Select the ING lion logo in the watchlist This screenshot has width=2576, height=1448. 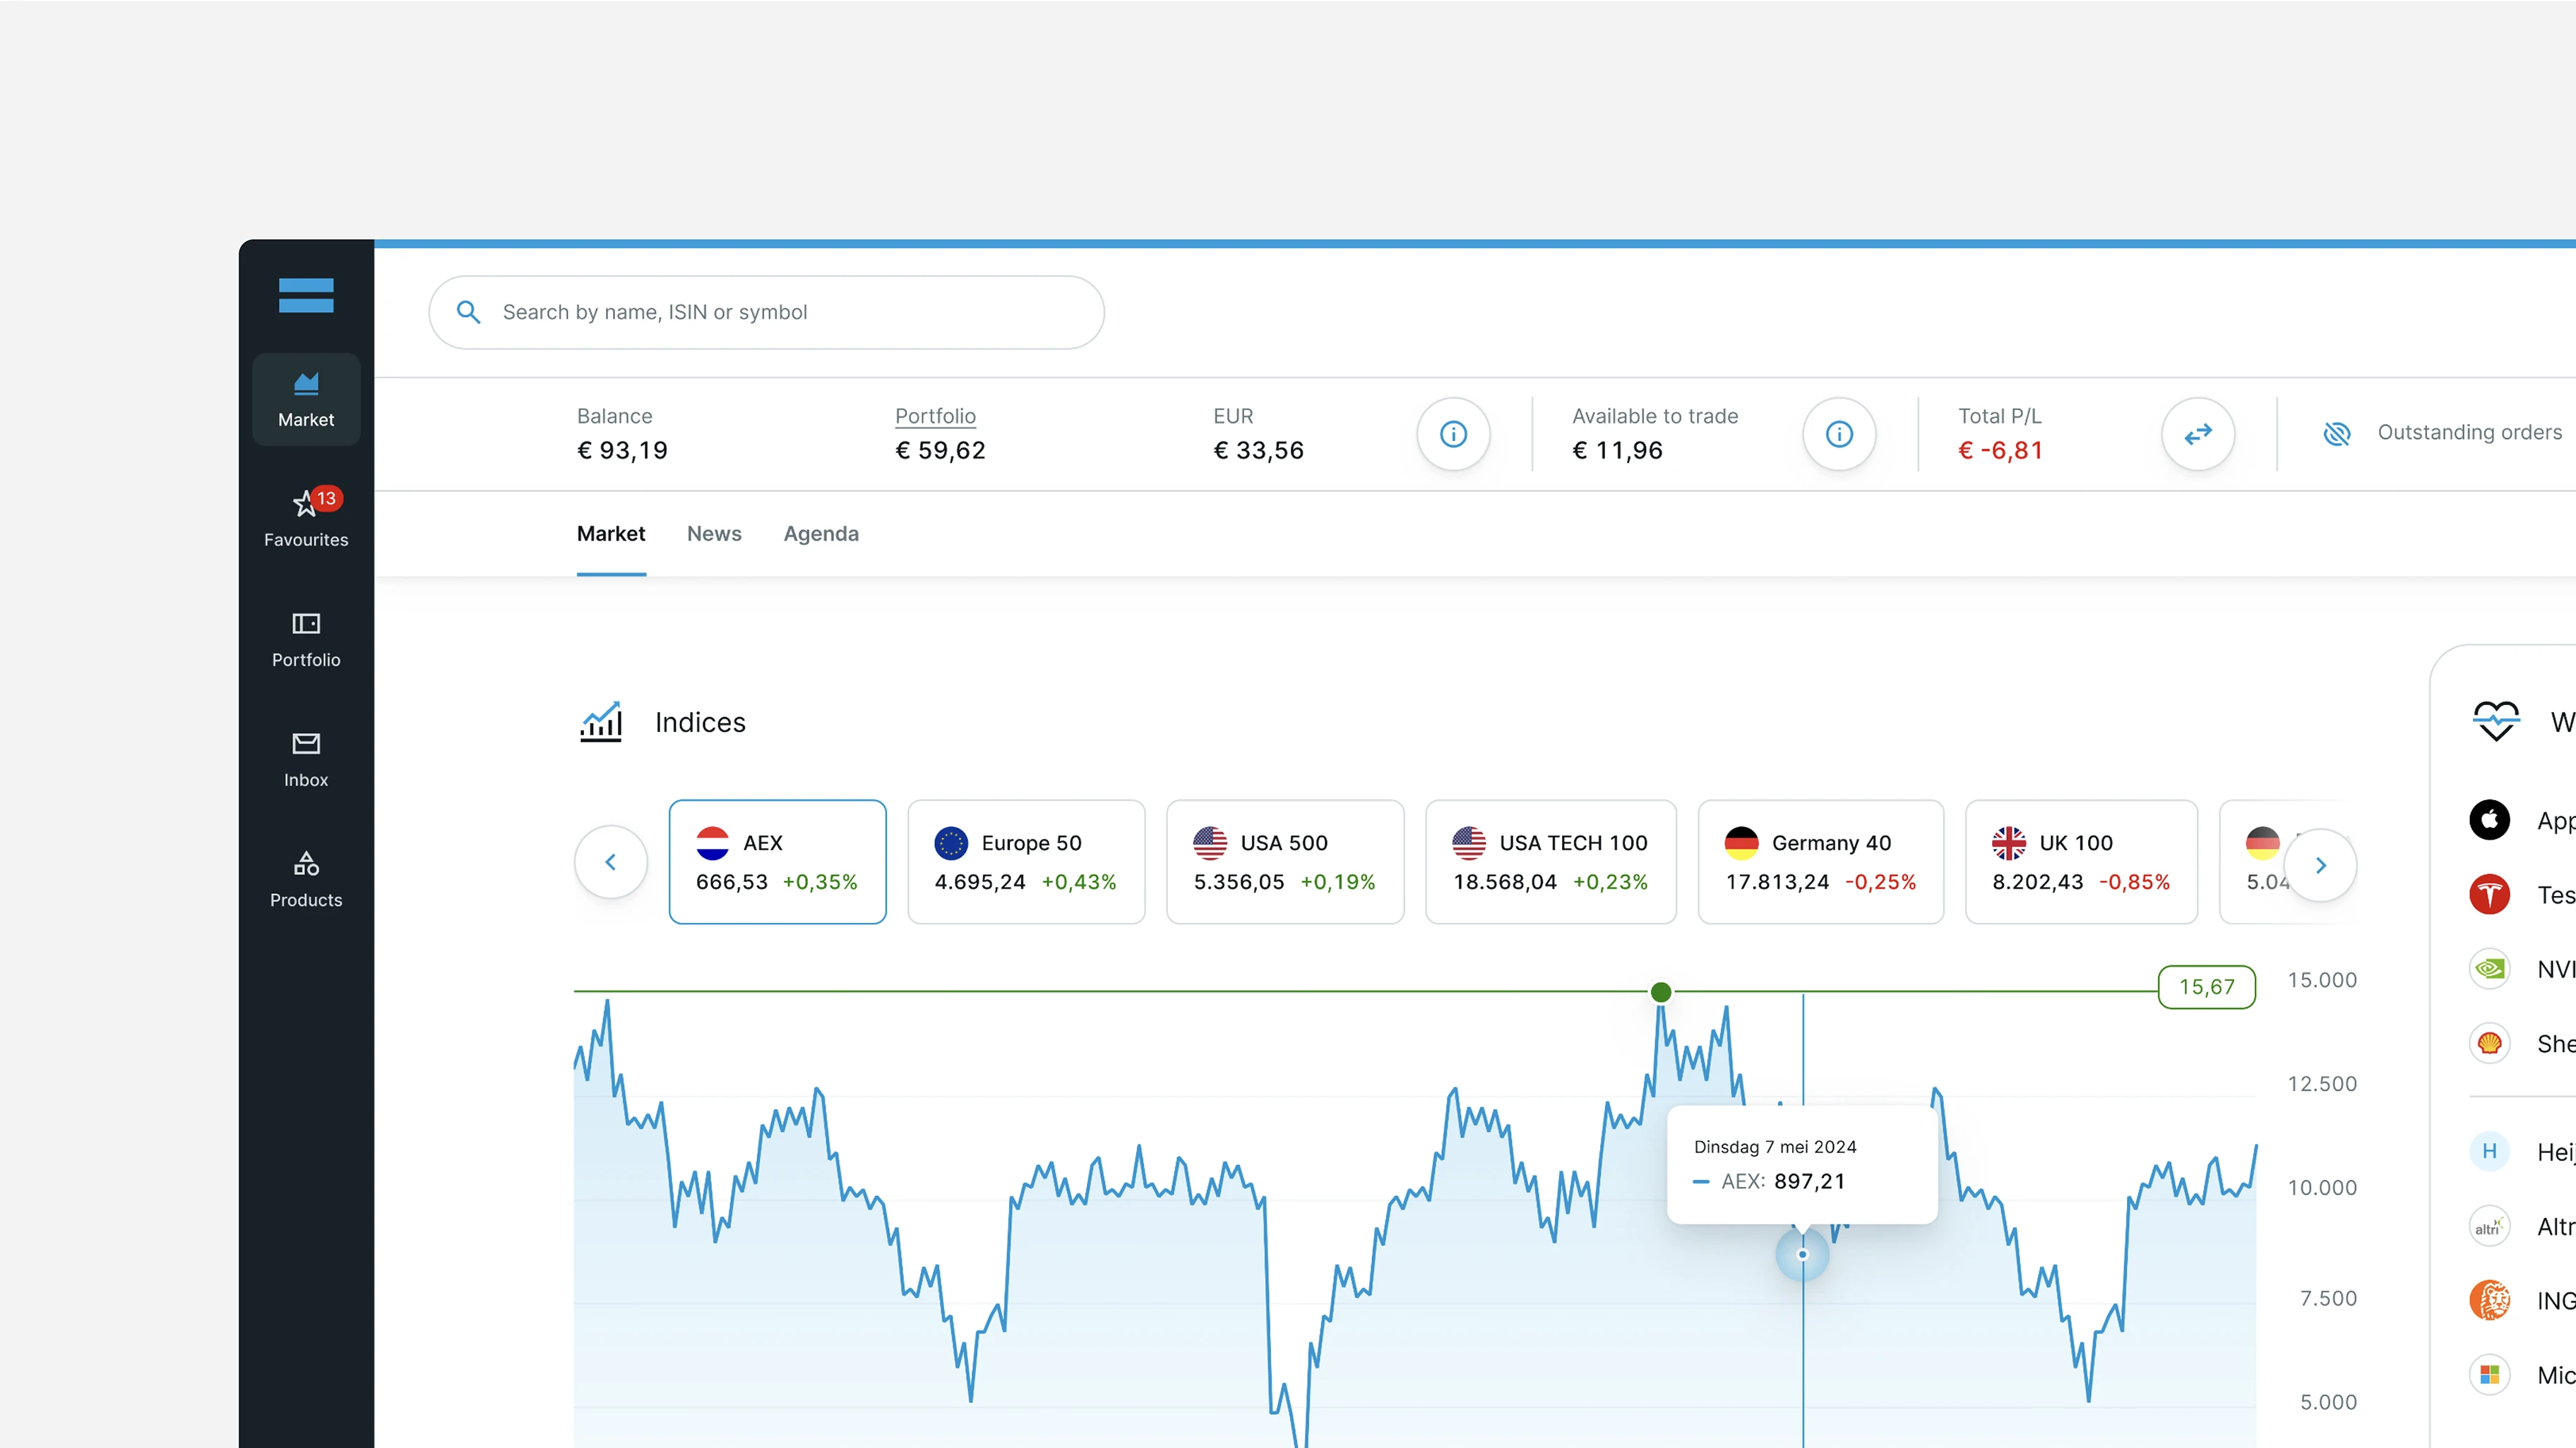(2490, 1300)
